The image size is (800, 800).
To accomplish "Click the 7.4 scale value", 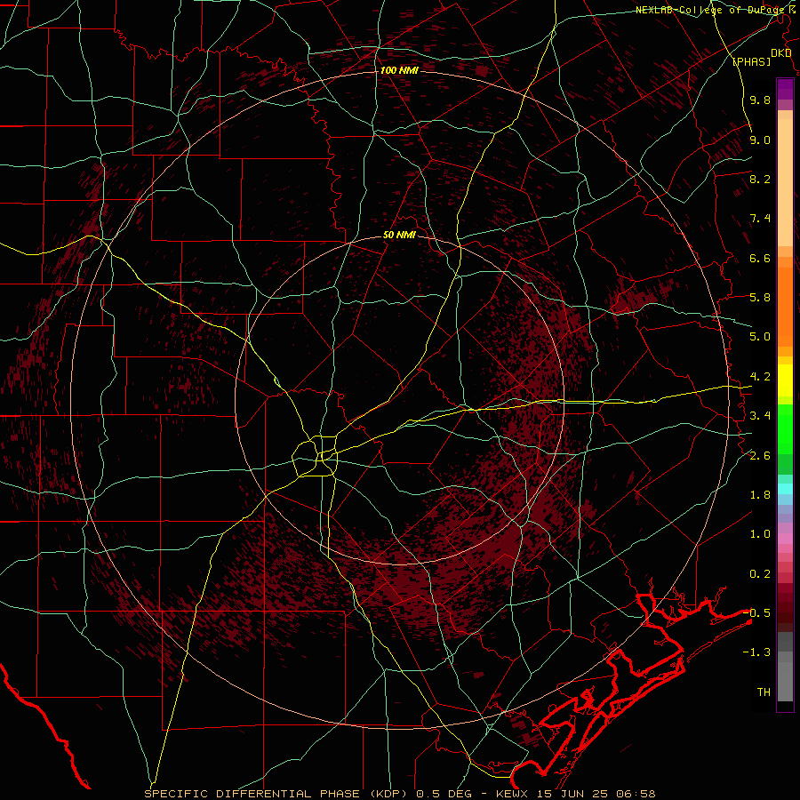I will [x=760, y=219].
